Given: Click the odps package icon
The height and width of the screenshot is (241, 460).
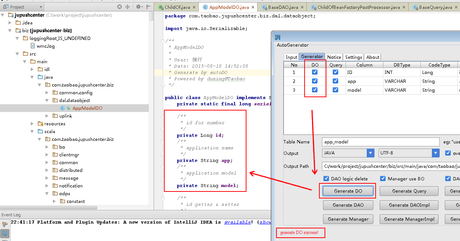Looking at the screenshot, I should click(55, 193).
